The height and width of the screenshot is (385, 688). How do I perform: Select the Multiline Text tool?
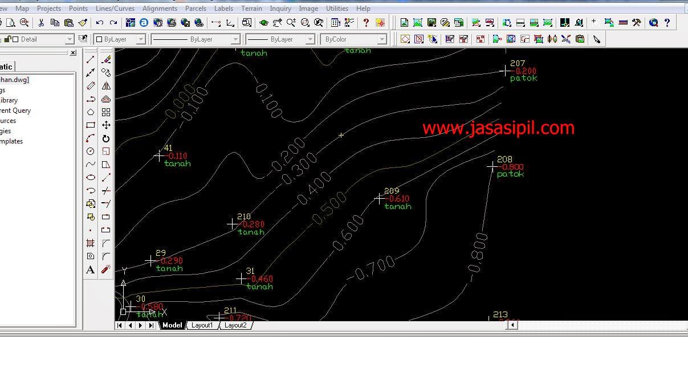click(x=91, y=270)
